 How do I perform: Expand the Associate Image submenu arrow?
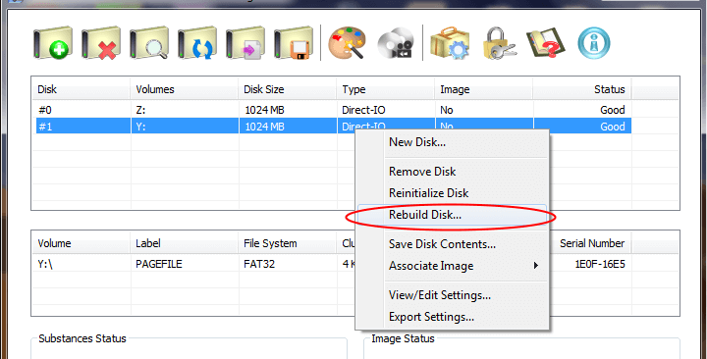coord(536,266)
